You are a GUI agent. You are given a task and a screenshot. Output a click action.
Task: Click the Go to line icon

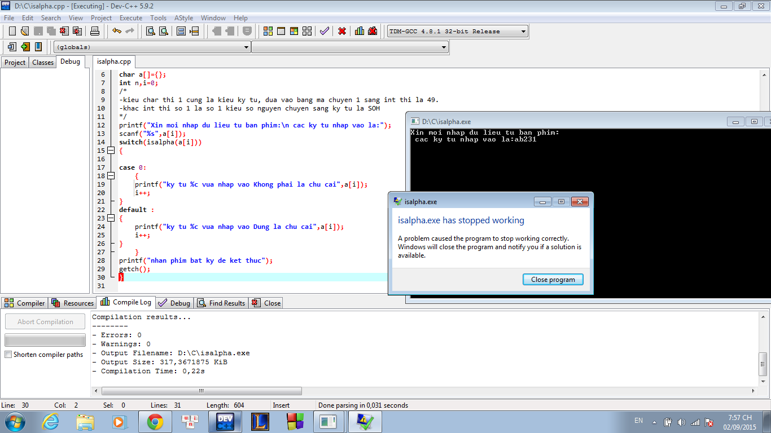click(x=194, y=31)
